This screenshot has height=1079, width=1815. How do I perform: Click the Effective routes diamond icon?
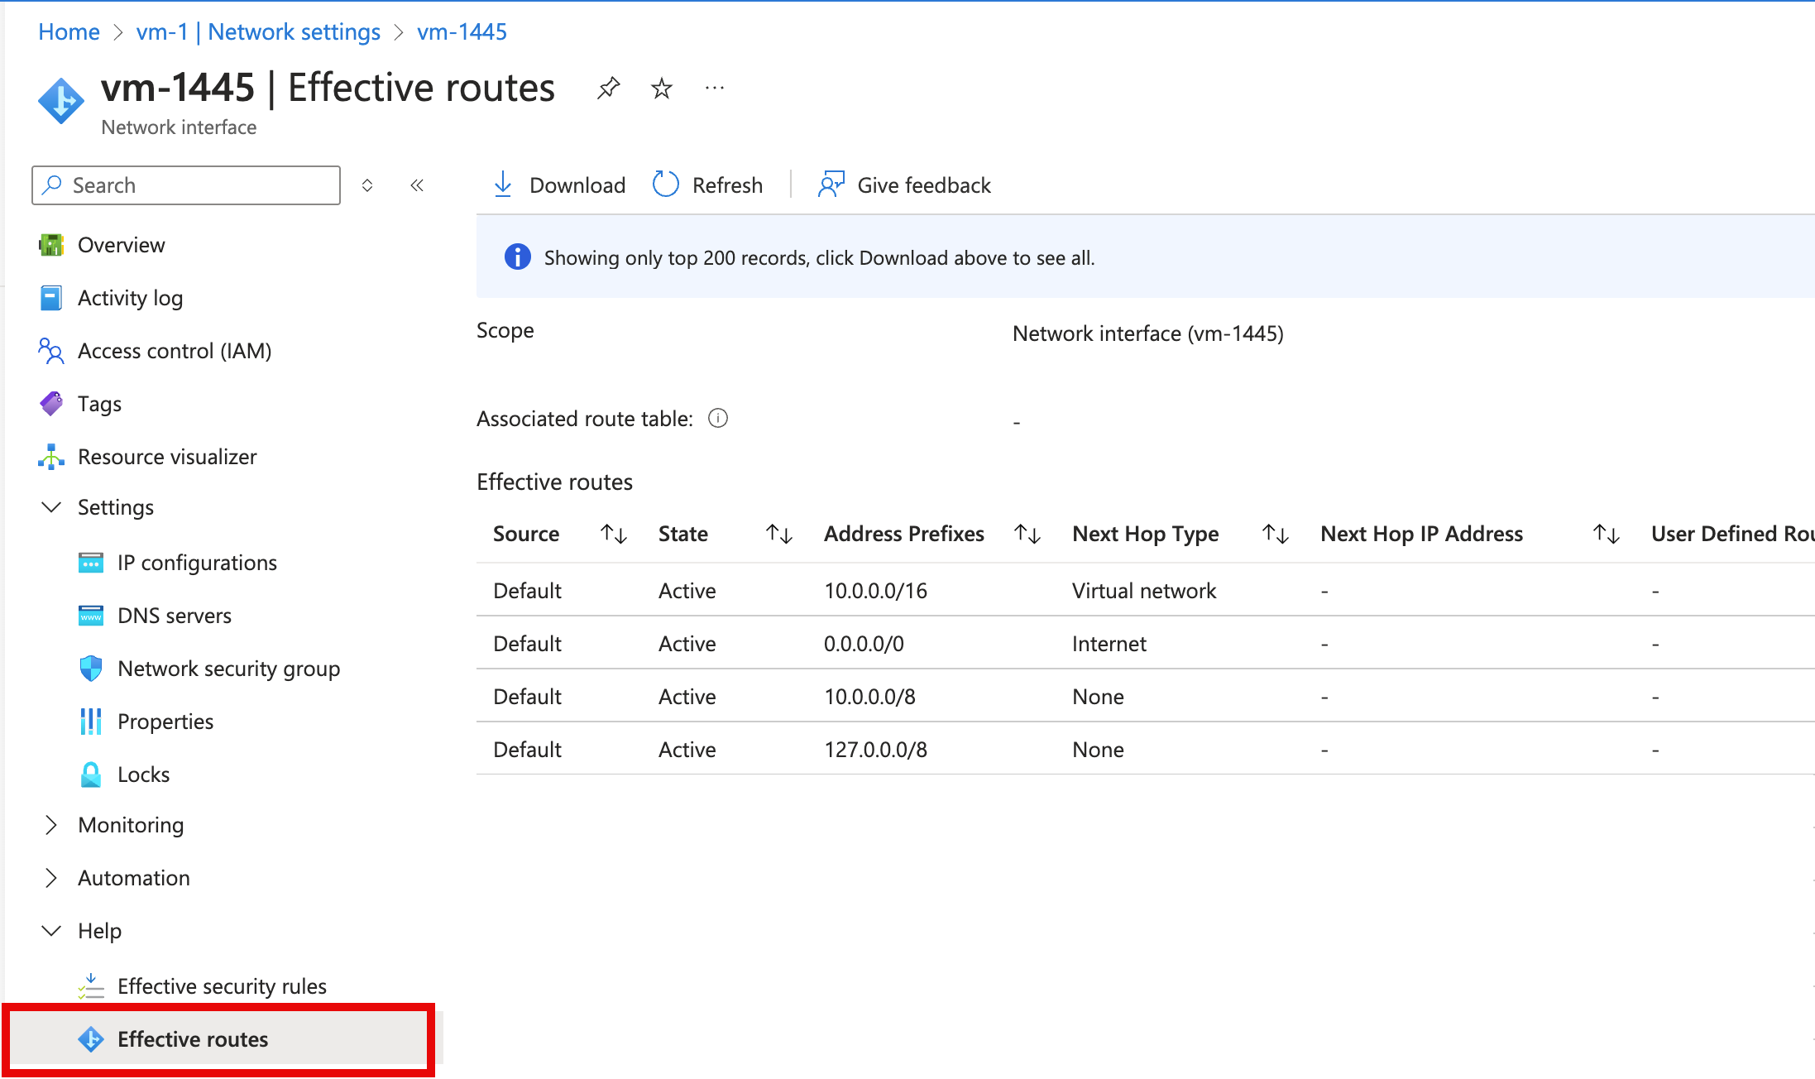click(91, 1038)
